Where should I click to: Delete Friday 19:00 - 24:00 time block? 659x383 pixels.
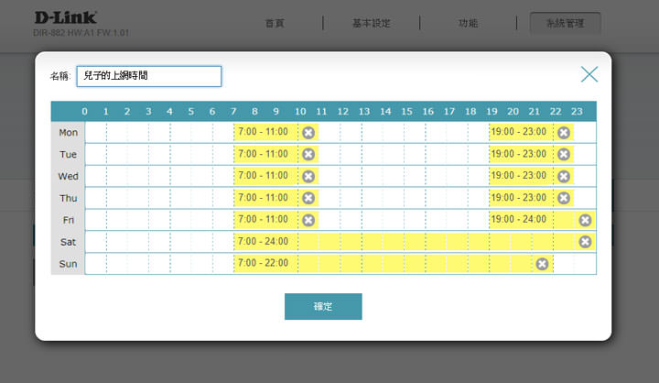tap(585, 220)
